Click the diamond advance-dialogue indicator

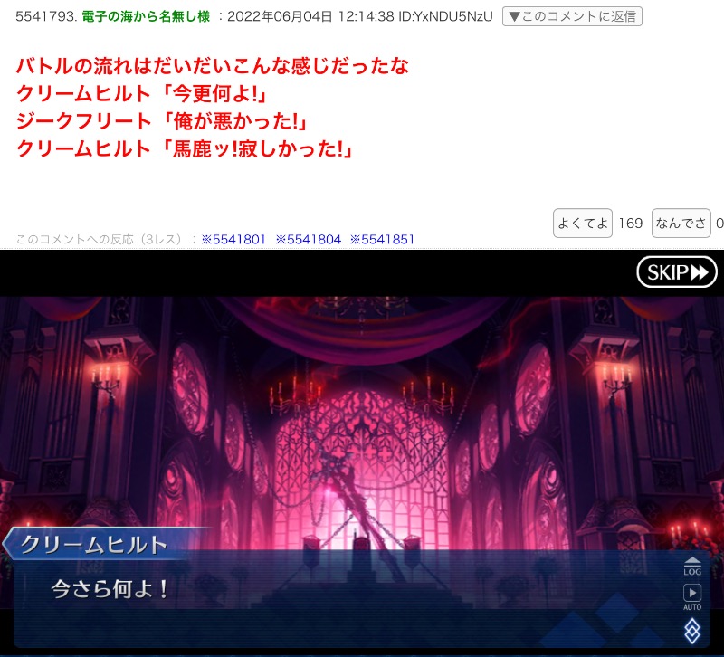pos(692,631)
